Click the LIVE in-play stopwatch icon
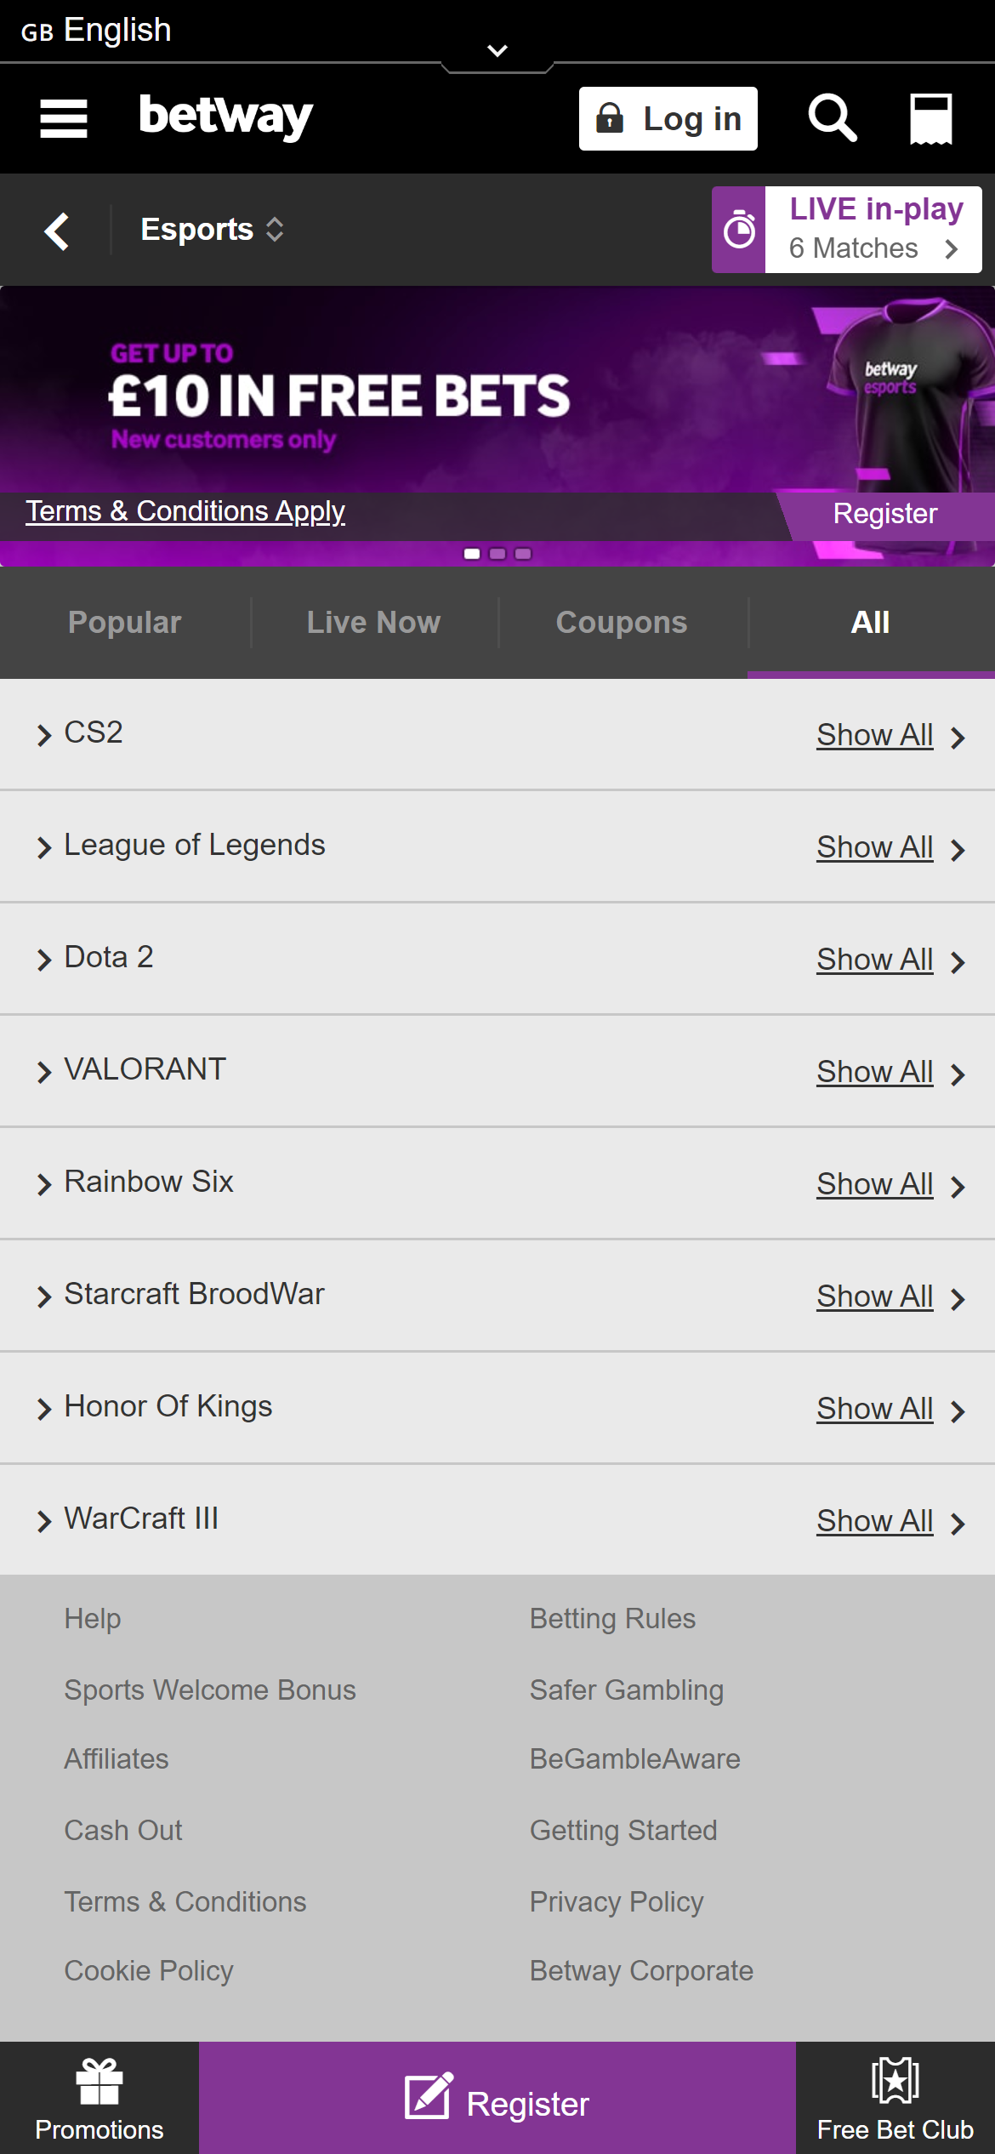This screenshot has width=995, height=2154. point(739,230)
